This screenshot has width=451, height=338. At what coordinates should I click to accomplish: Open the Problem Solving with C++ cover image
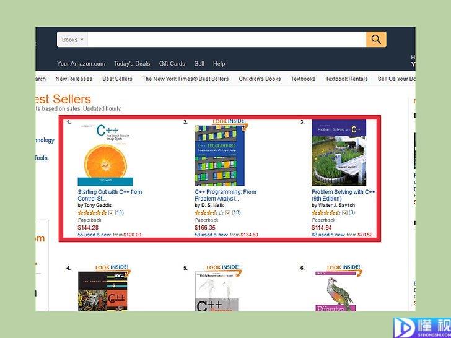pos(339,153)
